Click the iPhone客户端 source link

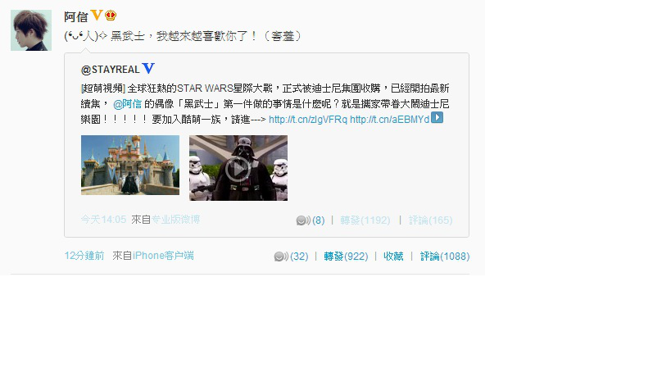click(163, 256)
